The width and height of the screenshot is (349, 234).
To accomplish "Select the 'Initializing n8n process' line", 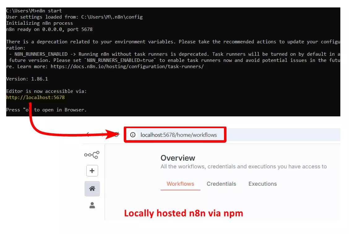I will tap(39, 23).
